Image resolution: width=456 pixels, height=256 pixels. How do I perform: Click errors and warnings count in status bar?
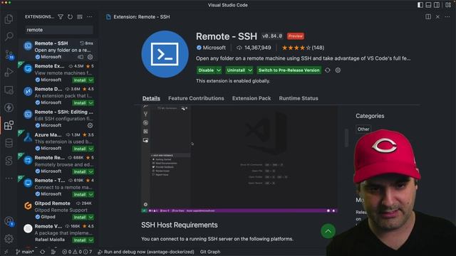(77, 252)
